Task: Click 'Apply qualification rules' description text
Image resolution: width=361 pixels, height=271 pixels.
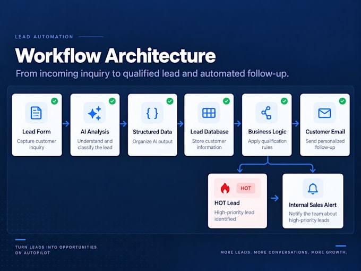Action: click(267, 144)
